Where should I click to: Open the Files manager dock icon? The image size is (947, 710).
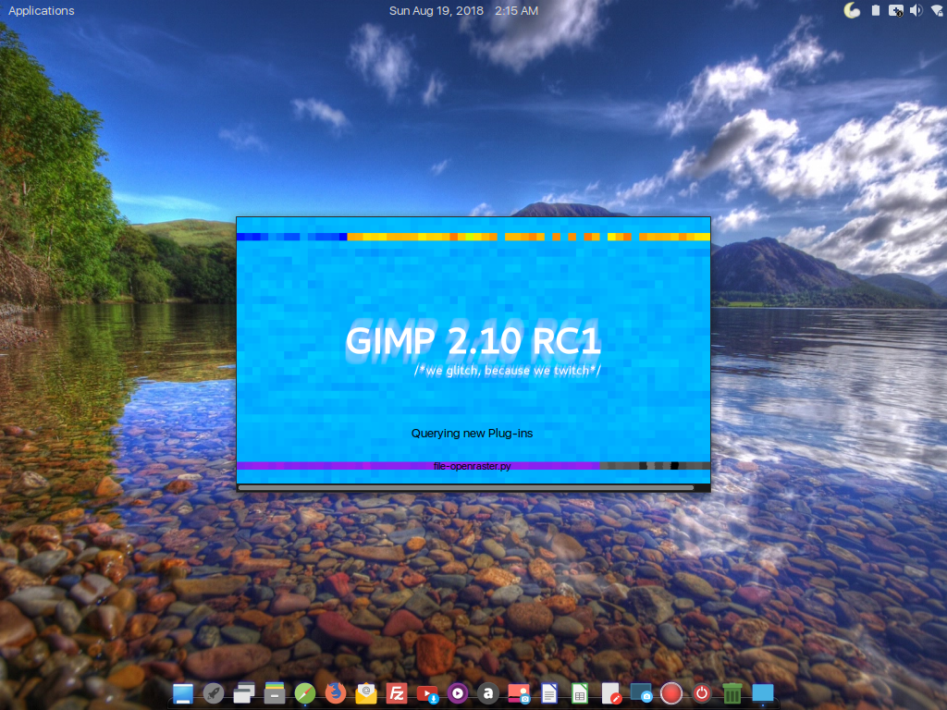point(274,693)
